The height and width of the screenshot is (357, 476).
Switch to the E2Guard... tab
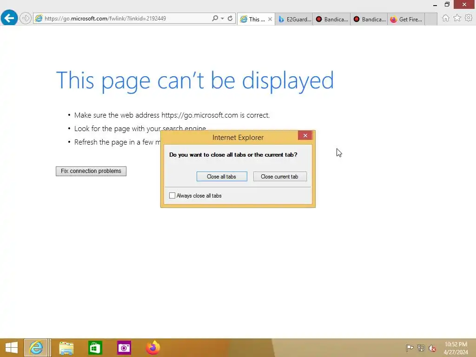294,19
